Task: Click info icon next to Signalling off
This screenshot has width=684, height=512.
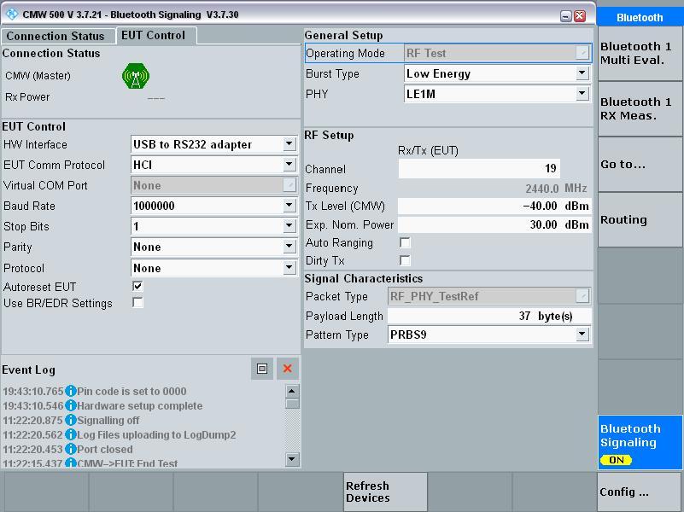Action: click(70, 420)
